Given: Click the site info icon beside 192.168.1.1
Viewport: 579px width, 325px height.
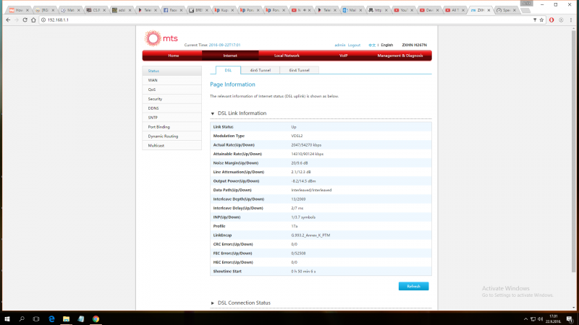Looking at the screenshot, I should coord(43,20).
